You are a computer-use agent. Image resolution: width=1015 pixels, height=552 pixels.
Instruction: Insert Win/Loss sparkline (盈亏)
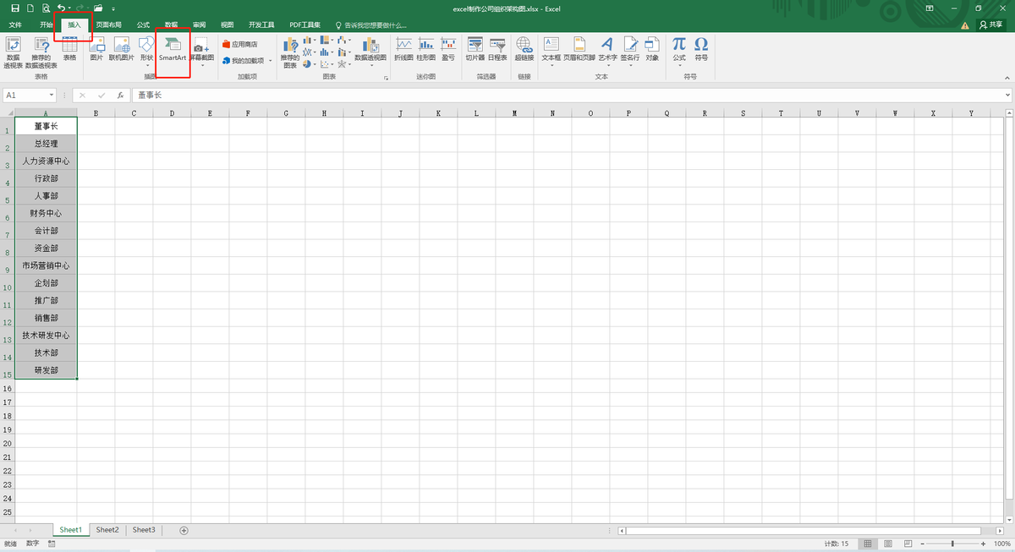coord(448,49)
